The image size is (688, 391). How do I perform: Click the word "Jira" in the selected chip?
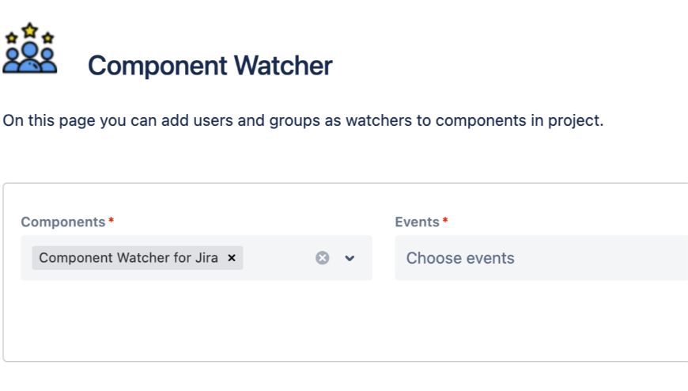pyautogui.click(x=206, y=258)
